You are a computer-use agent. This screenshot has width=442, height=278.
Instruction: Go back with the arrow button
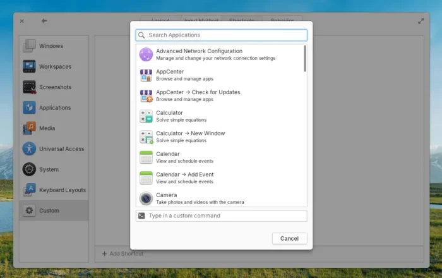coord(44,21)
